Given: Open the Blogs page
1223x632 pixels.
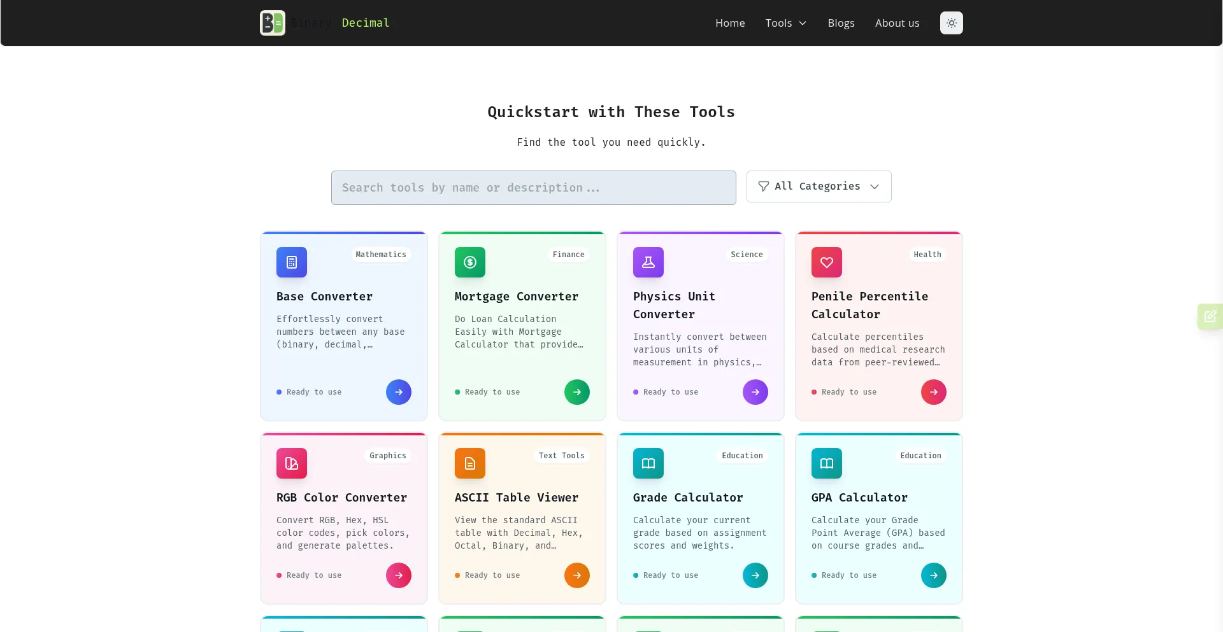Looking at the screenshot, I should coord(841,23).
